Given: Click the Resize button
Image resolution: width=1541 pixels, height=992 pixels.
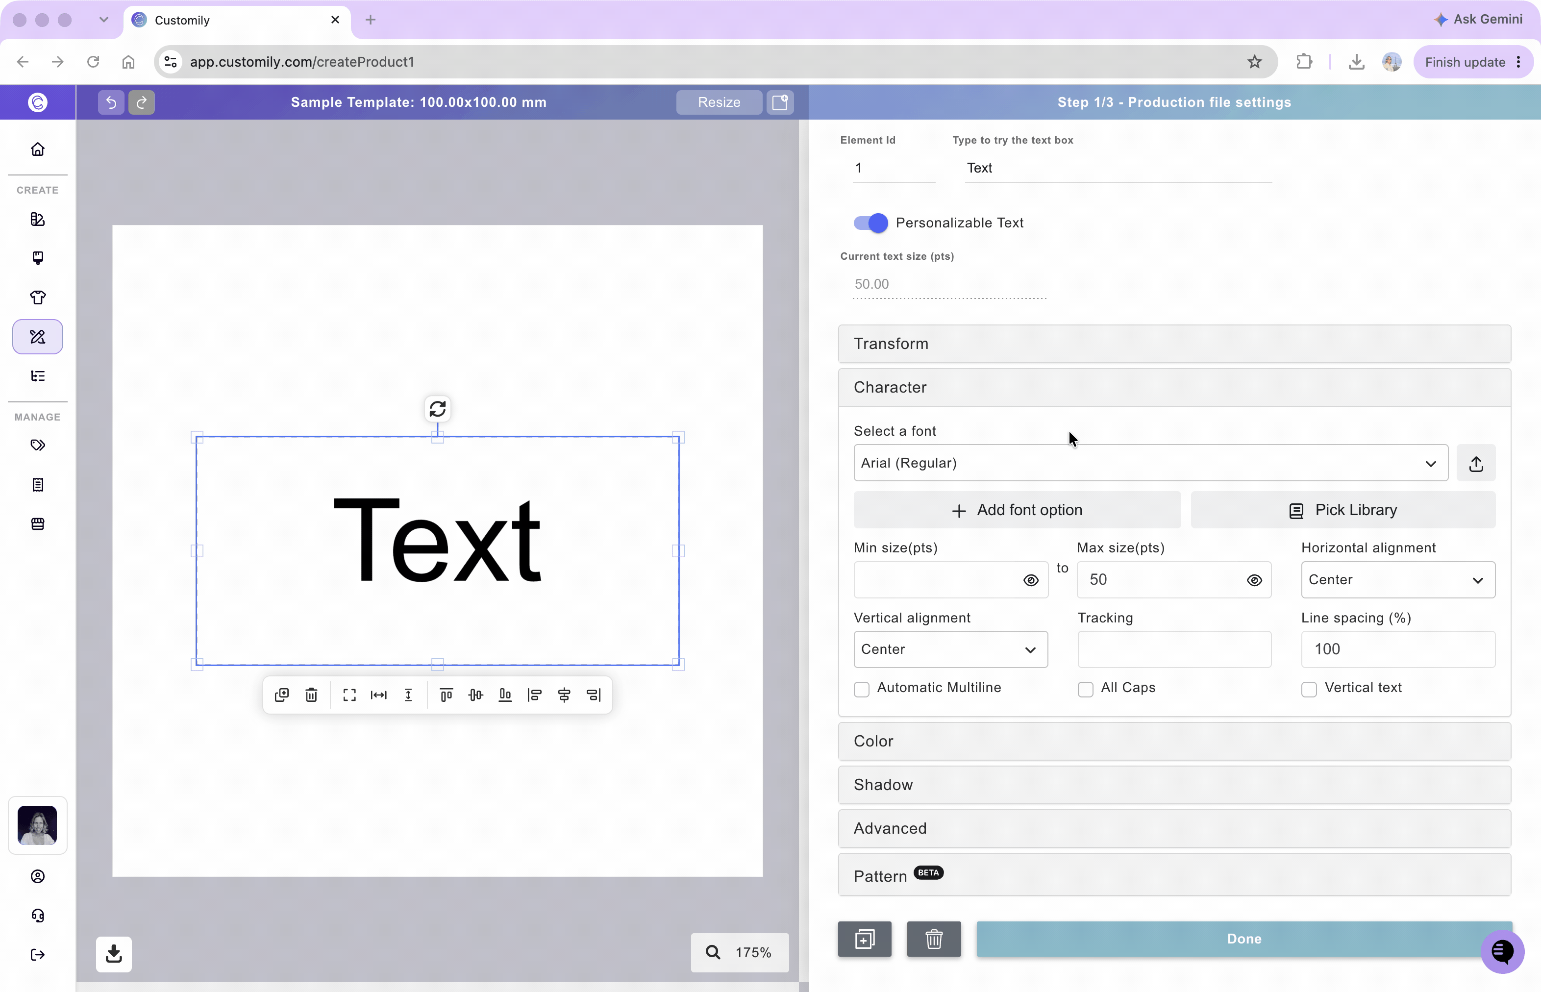Looking at the screenshot, I should tap(719, 102).
